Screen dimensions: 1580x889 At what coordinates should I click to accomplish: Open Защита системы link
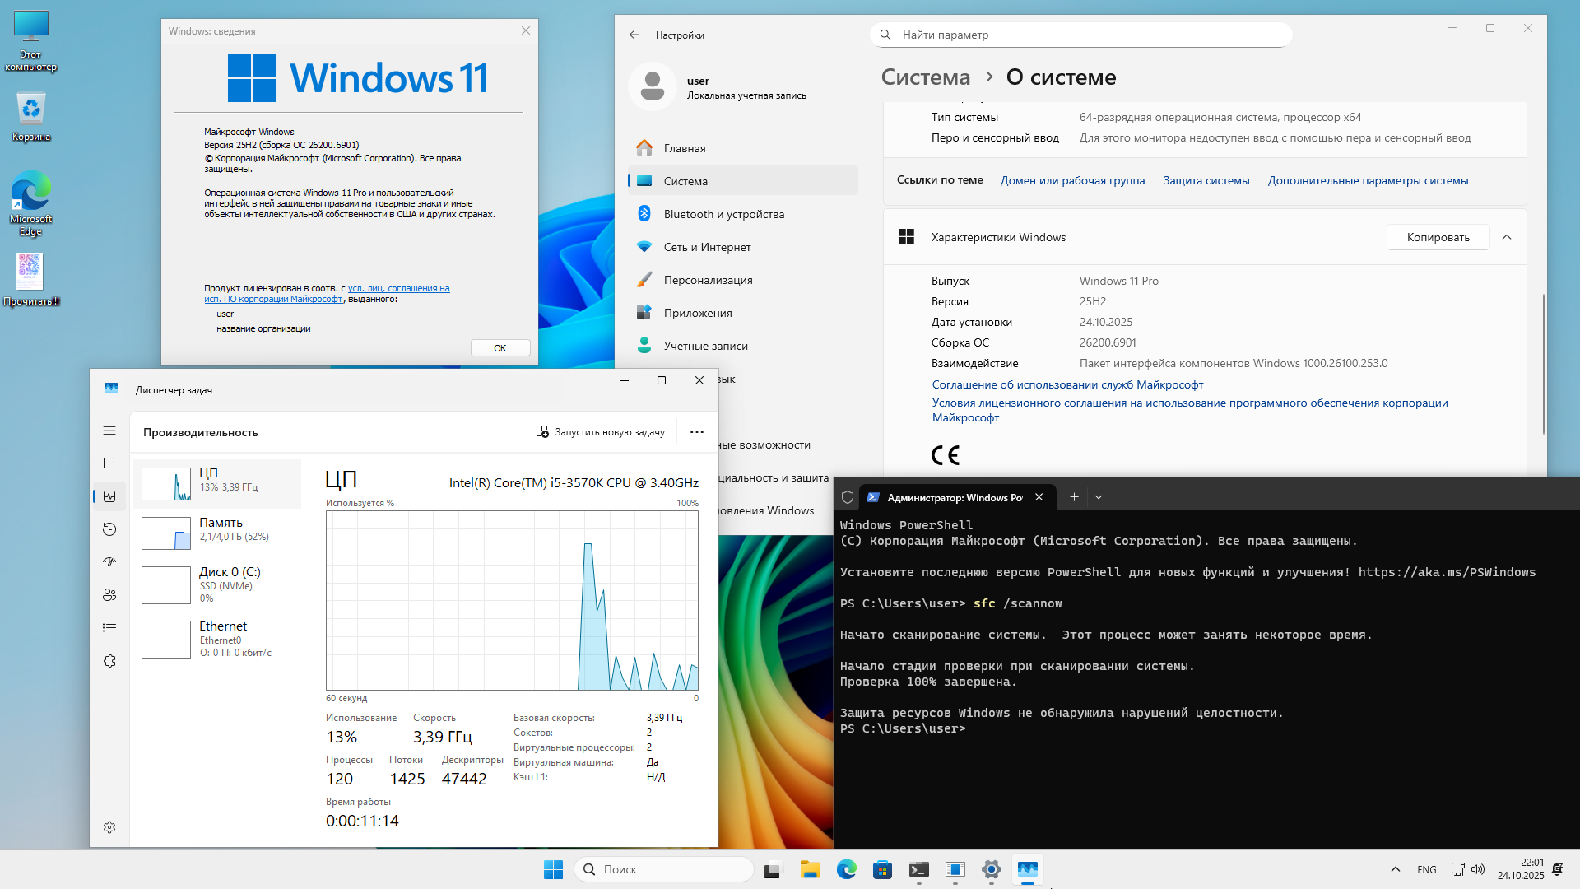click(x=1206, y=180)
